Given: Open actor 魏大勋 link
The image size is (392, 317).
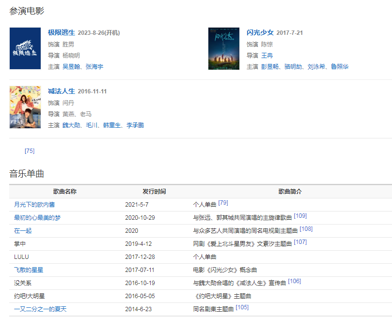Looking at the screenshot, I should click(x=72, y=125).
